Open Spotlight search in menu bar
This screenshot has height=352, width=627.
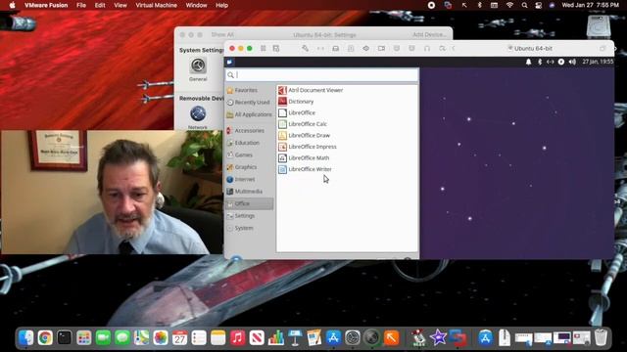point(524,5)
